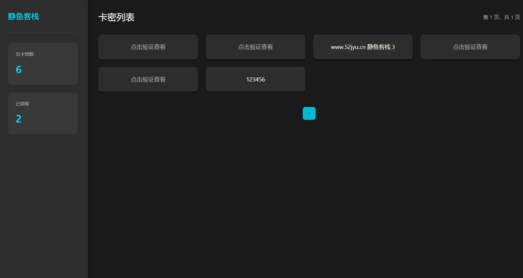The width and height of the screenshot is (523, 278).
Task: Click the www.52jyu.cn URL text
Action: tap(348, 47)
